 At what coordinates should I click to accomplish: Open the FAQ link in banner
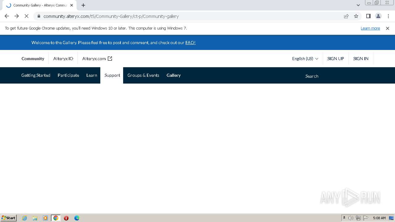[x=190, y=43]
